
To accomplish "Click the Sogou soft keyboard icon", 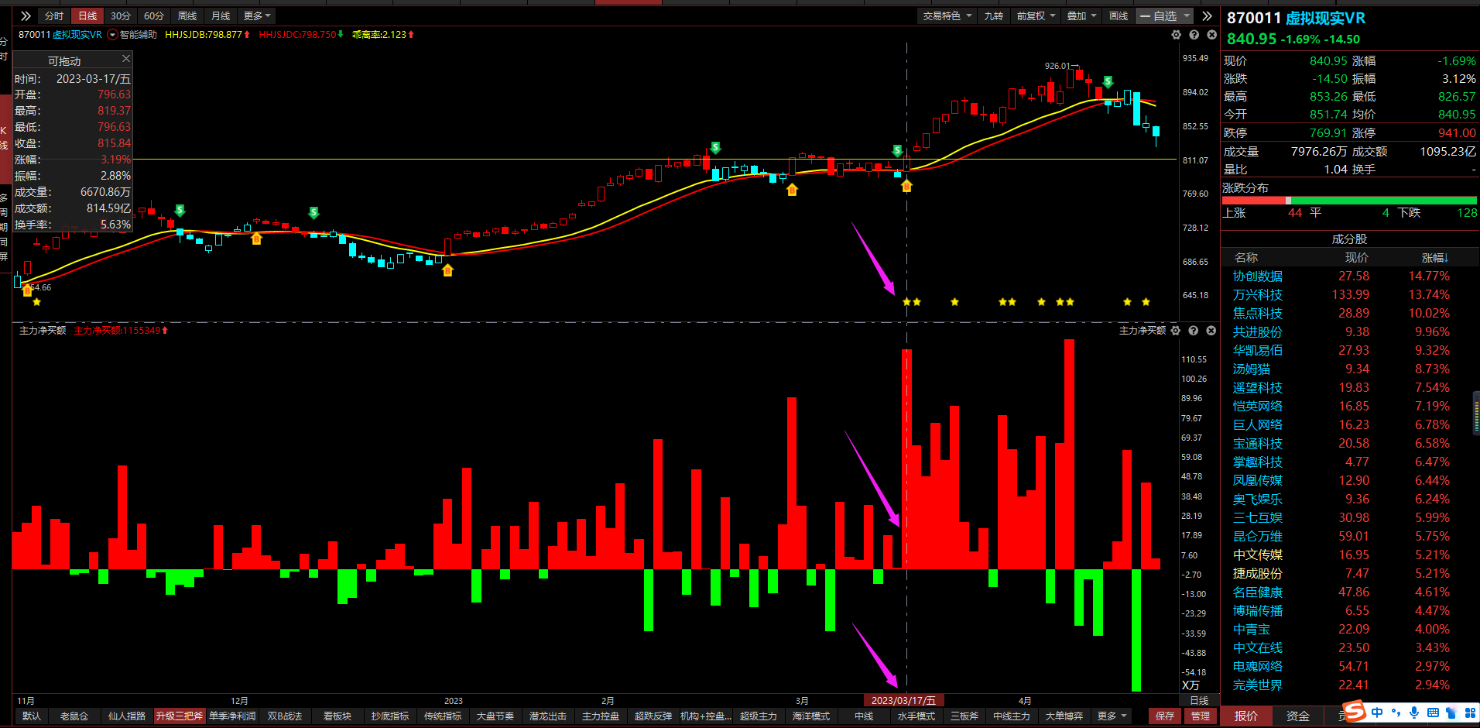I will 1433,713.
